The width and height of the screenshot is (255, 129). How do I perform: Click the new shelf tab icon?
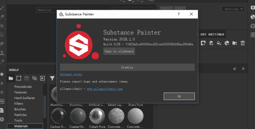coord(19,78)
